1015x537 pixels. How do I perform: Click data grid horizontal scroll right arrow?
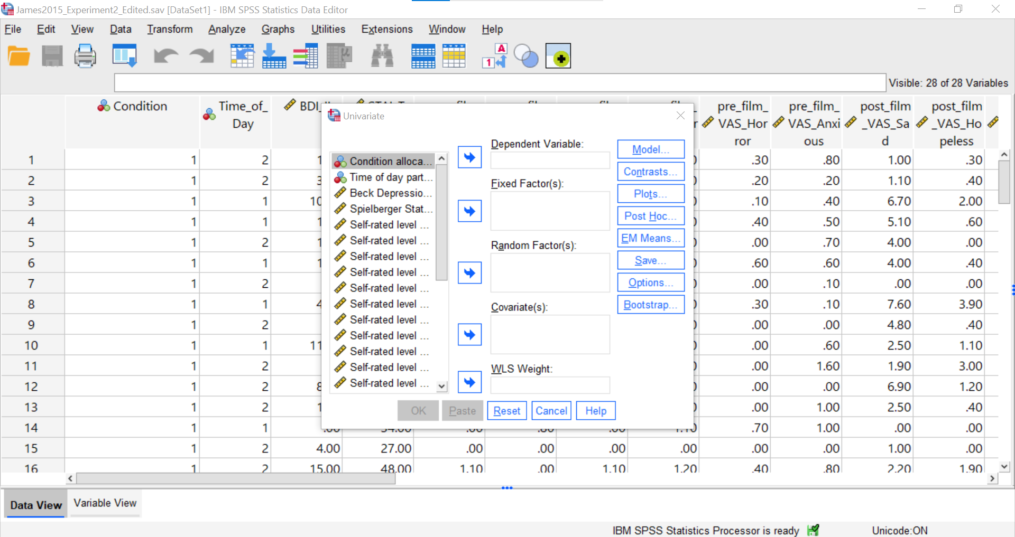coord(992,478)
